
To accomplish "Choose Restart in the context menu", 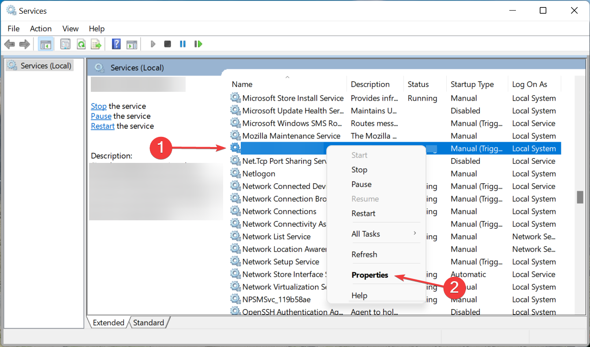I will click(x=363, y=213).
